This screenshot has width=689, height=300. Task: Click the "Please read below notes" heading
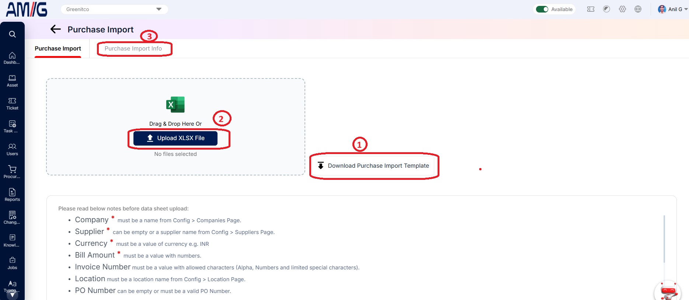123,209
